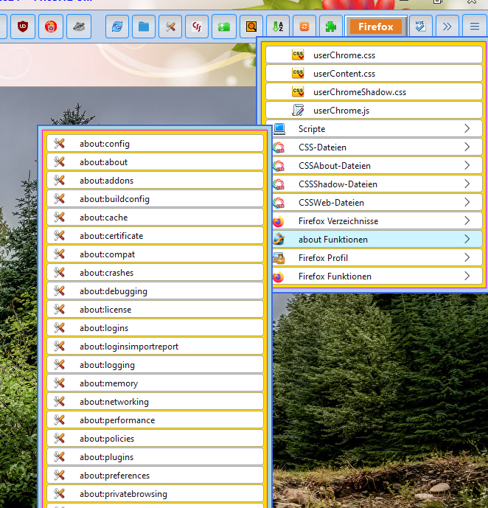
Task: Click the green puzzle piece add-ons icon
Action: pyautogui.click(x=330, y=27)
